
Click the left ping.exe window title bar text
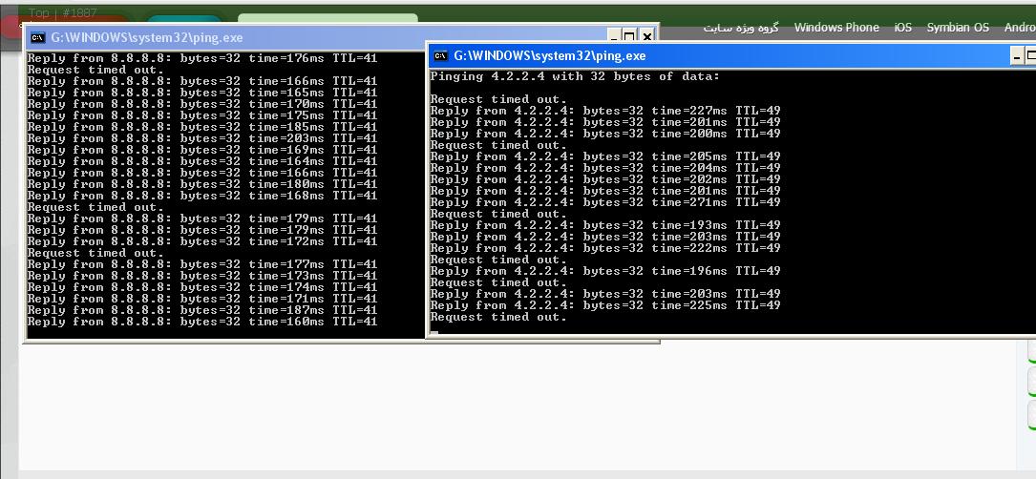pos(147,37)
